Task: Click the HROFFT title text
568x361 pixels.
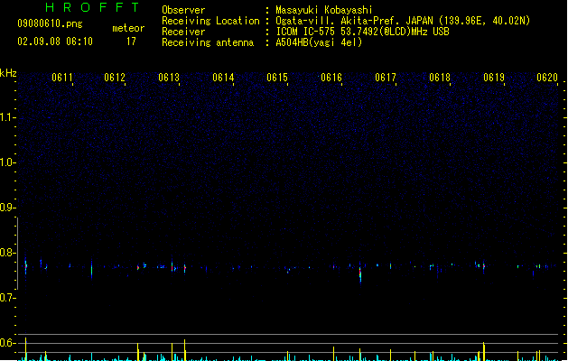Action: click(x=93, y=7)
